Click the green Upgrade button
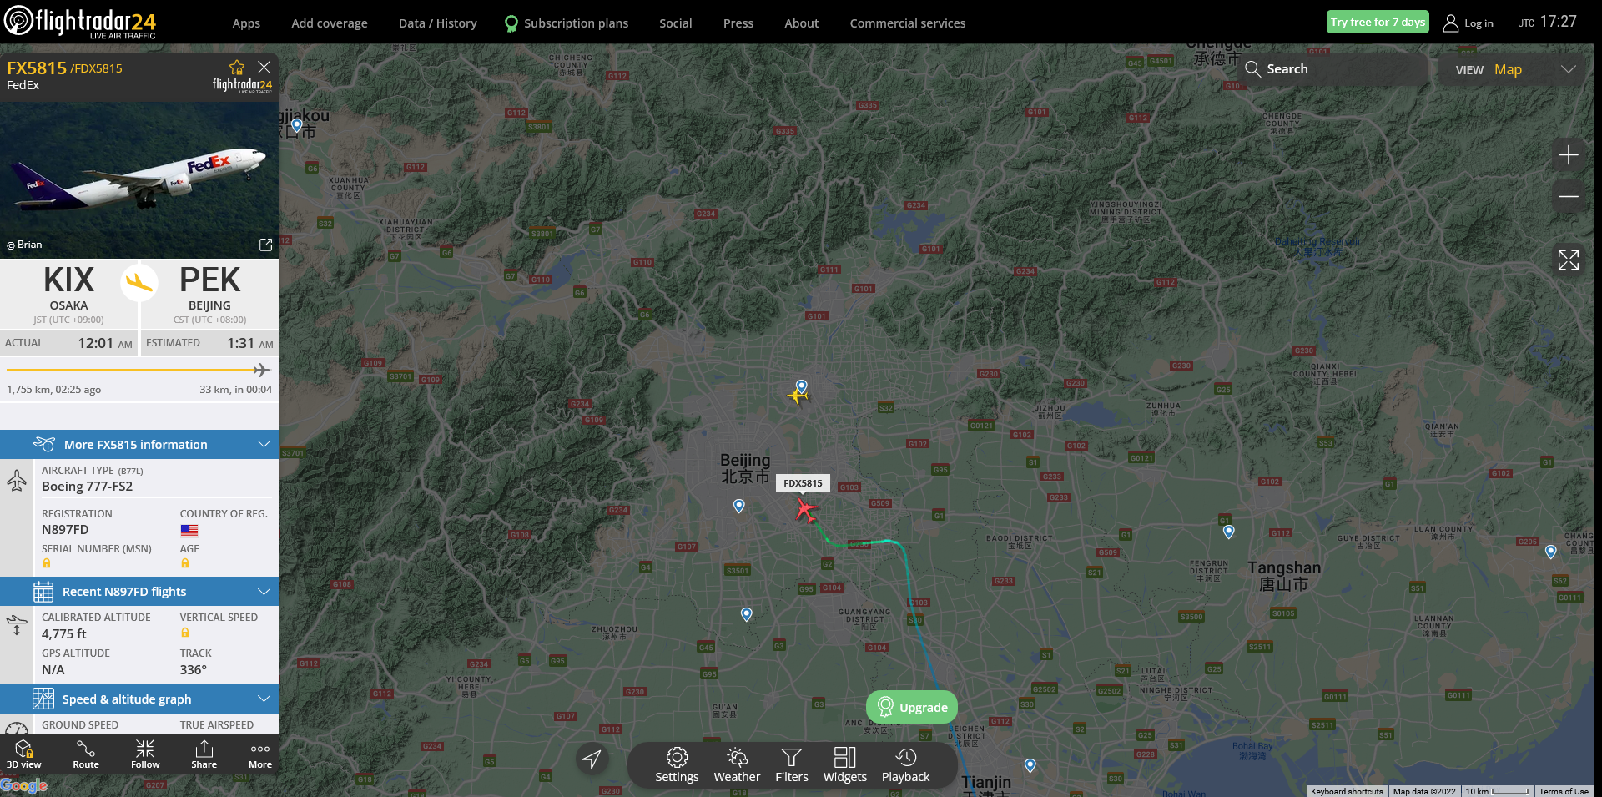 [x=912, y=707]
